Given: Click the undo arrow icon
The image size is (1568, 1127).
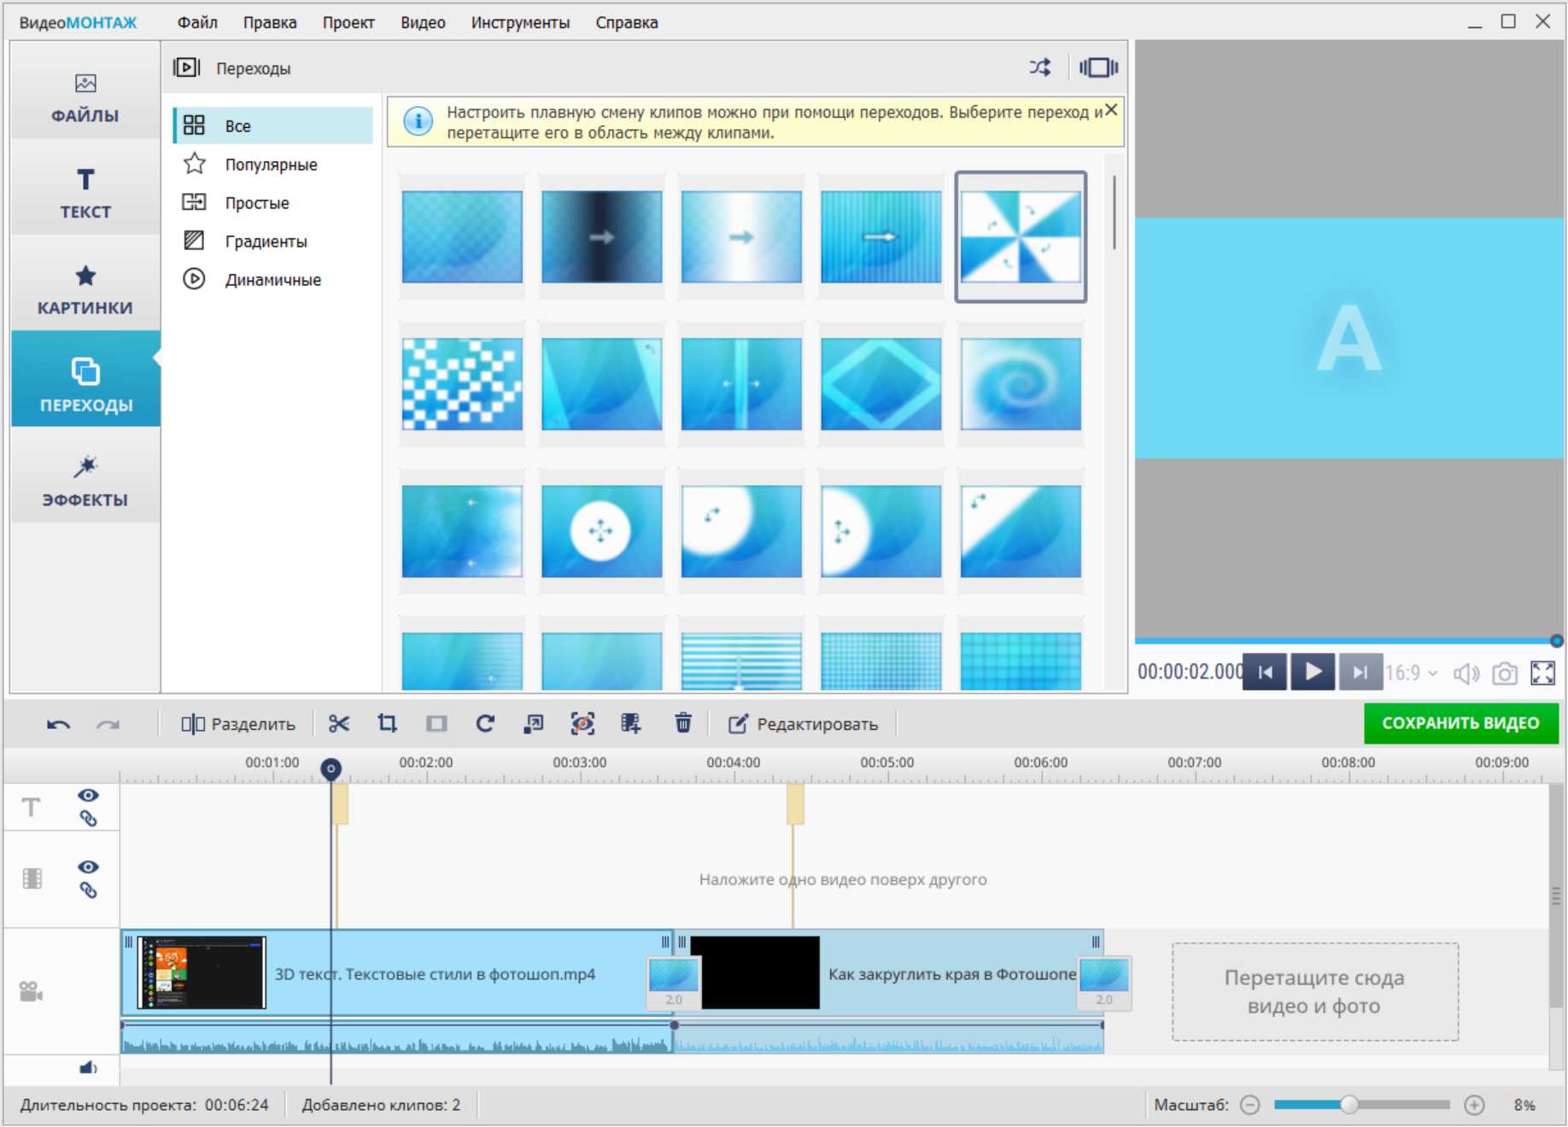Looking at the screenshot, I should coord(58,725).
